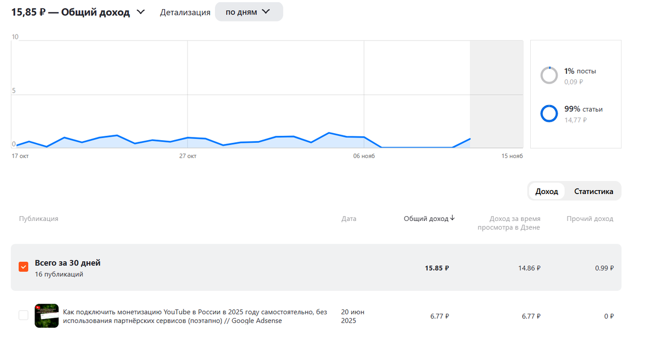
Task: Switch to the Статистика tab
Action: 593,191
